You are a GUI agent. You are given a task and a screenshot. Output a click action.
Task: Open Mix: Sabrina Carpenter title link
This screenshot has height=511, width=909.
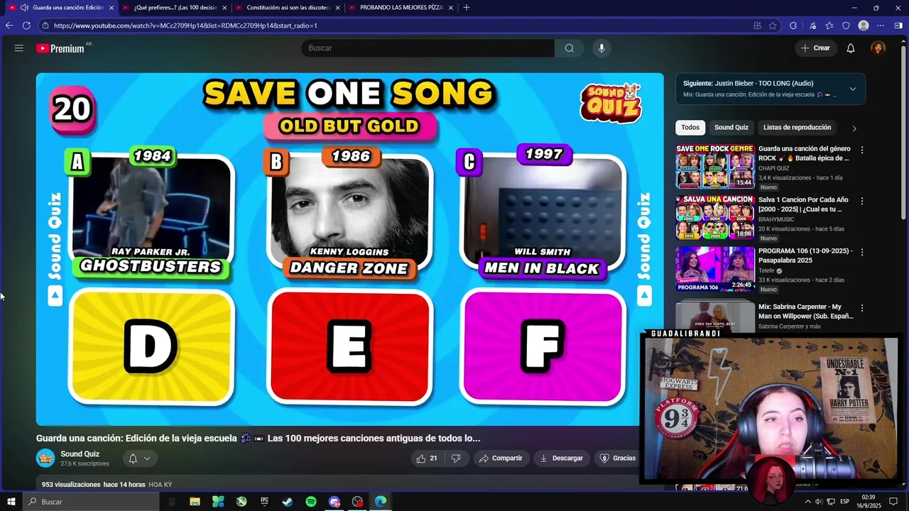tap(805, 312)
